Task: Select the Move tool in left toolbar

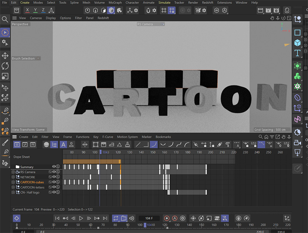Action: (5, 56)
